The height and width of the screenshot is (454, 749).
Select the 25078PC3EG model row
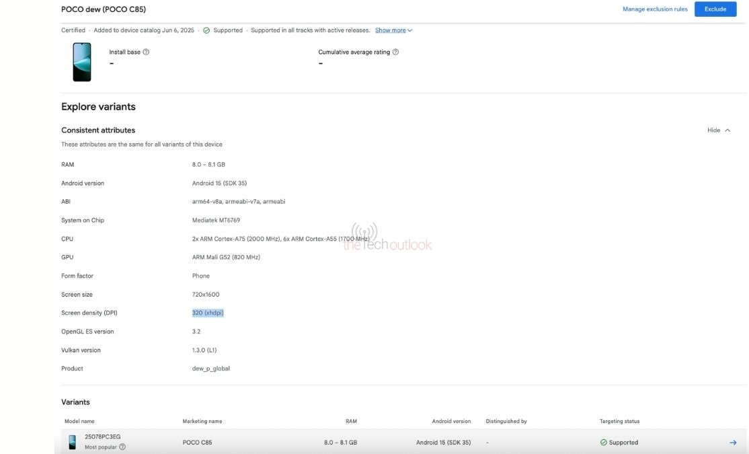click(x=103, y=437)
